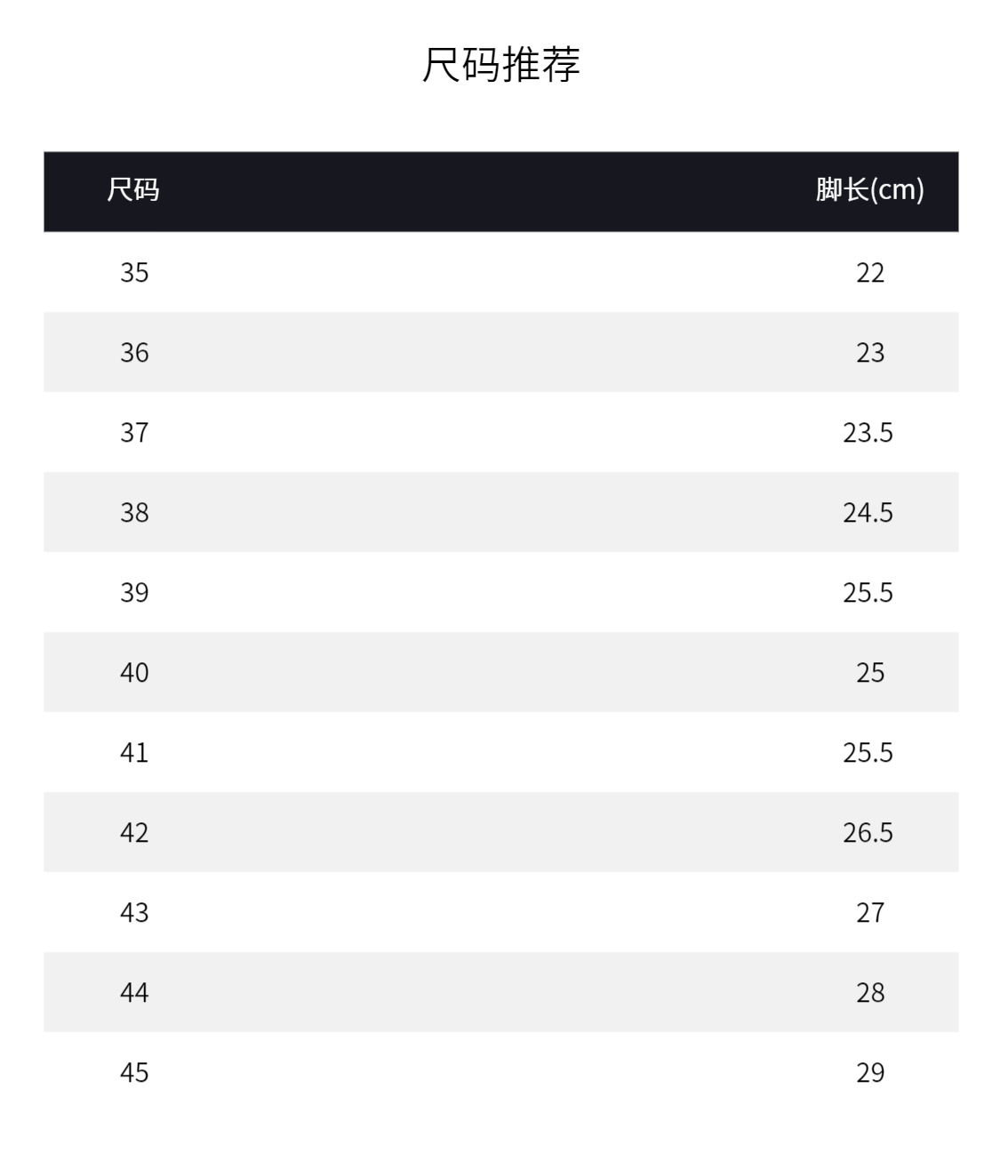Viewport: 1000px width, 1153px height.
Task: Click the 尺码推荐 title text
Action: [x=500, y=64]
